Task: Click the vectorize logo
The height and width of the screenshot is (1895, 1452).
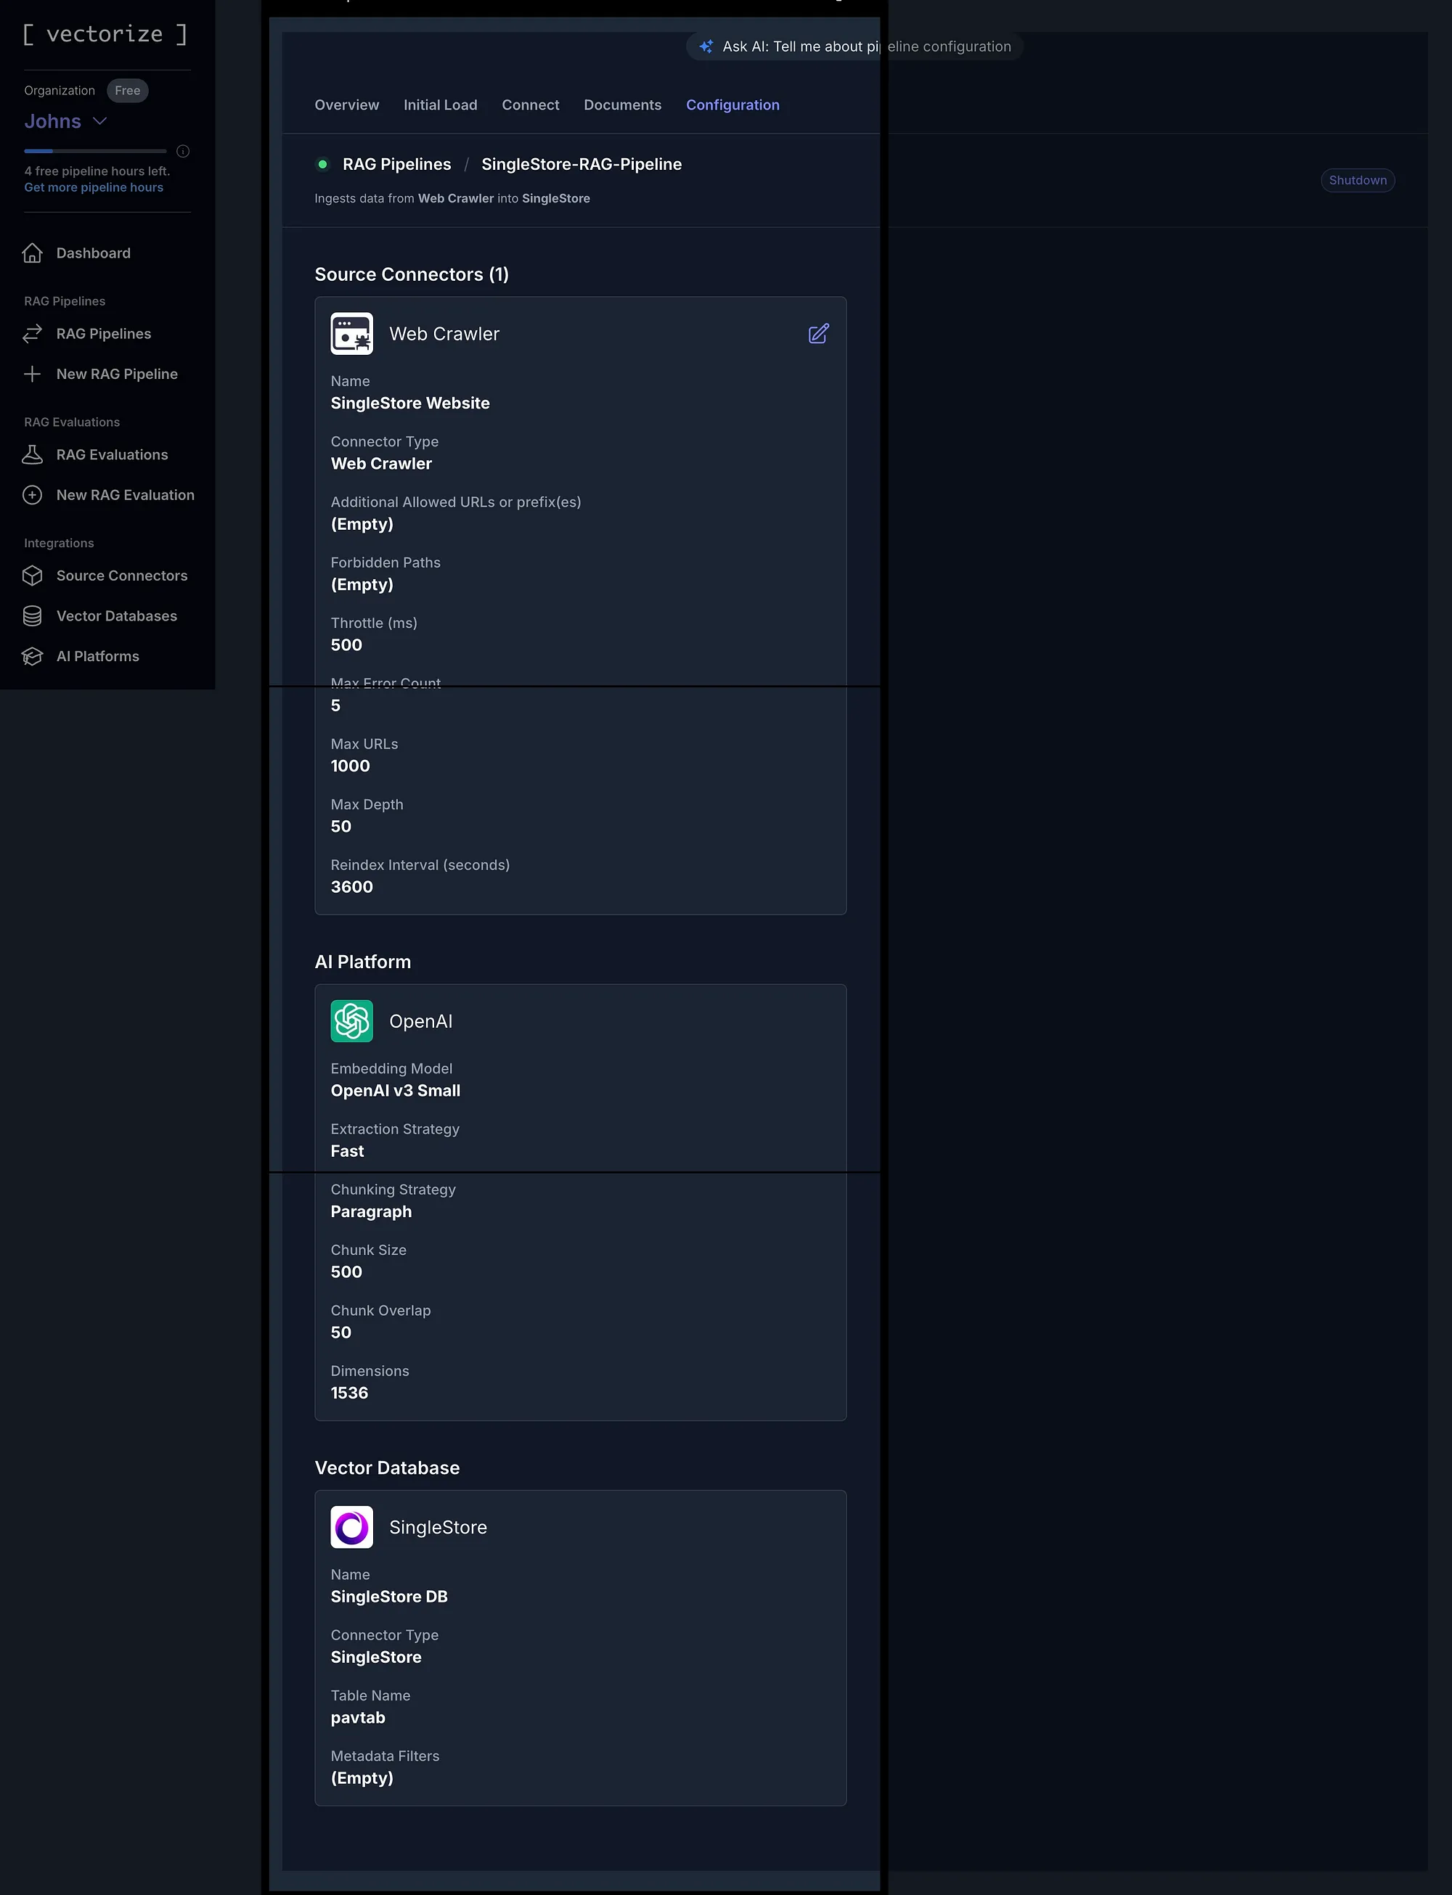Action: click(x=105, y=35)
